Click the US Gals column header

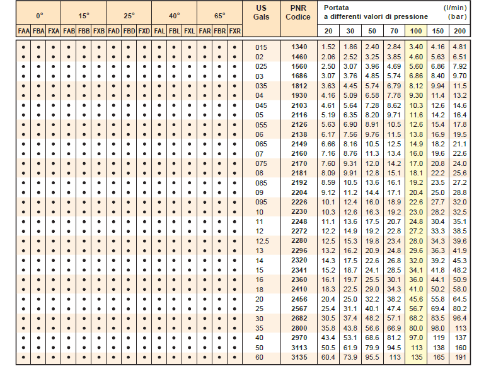coord(261,12)
